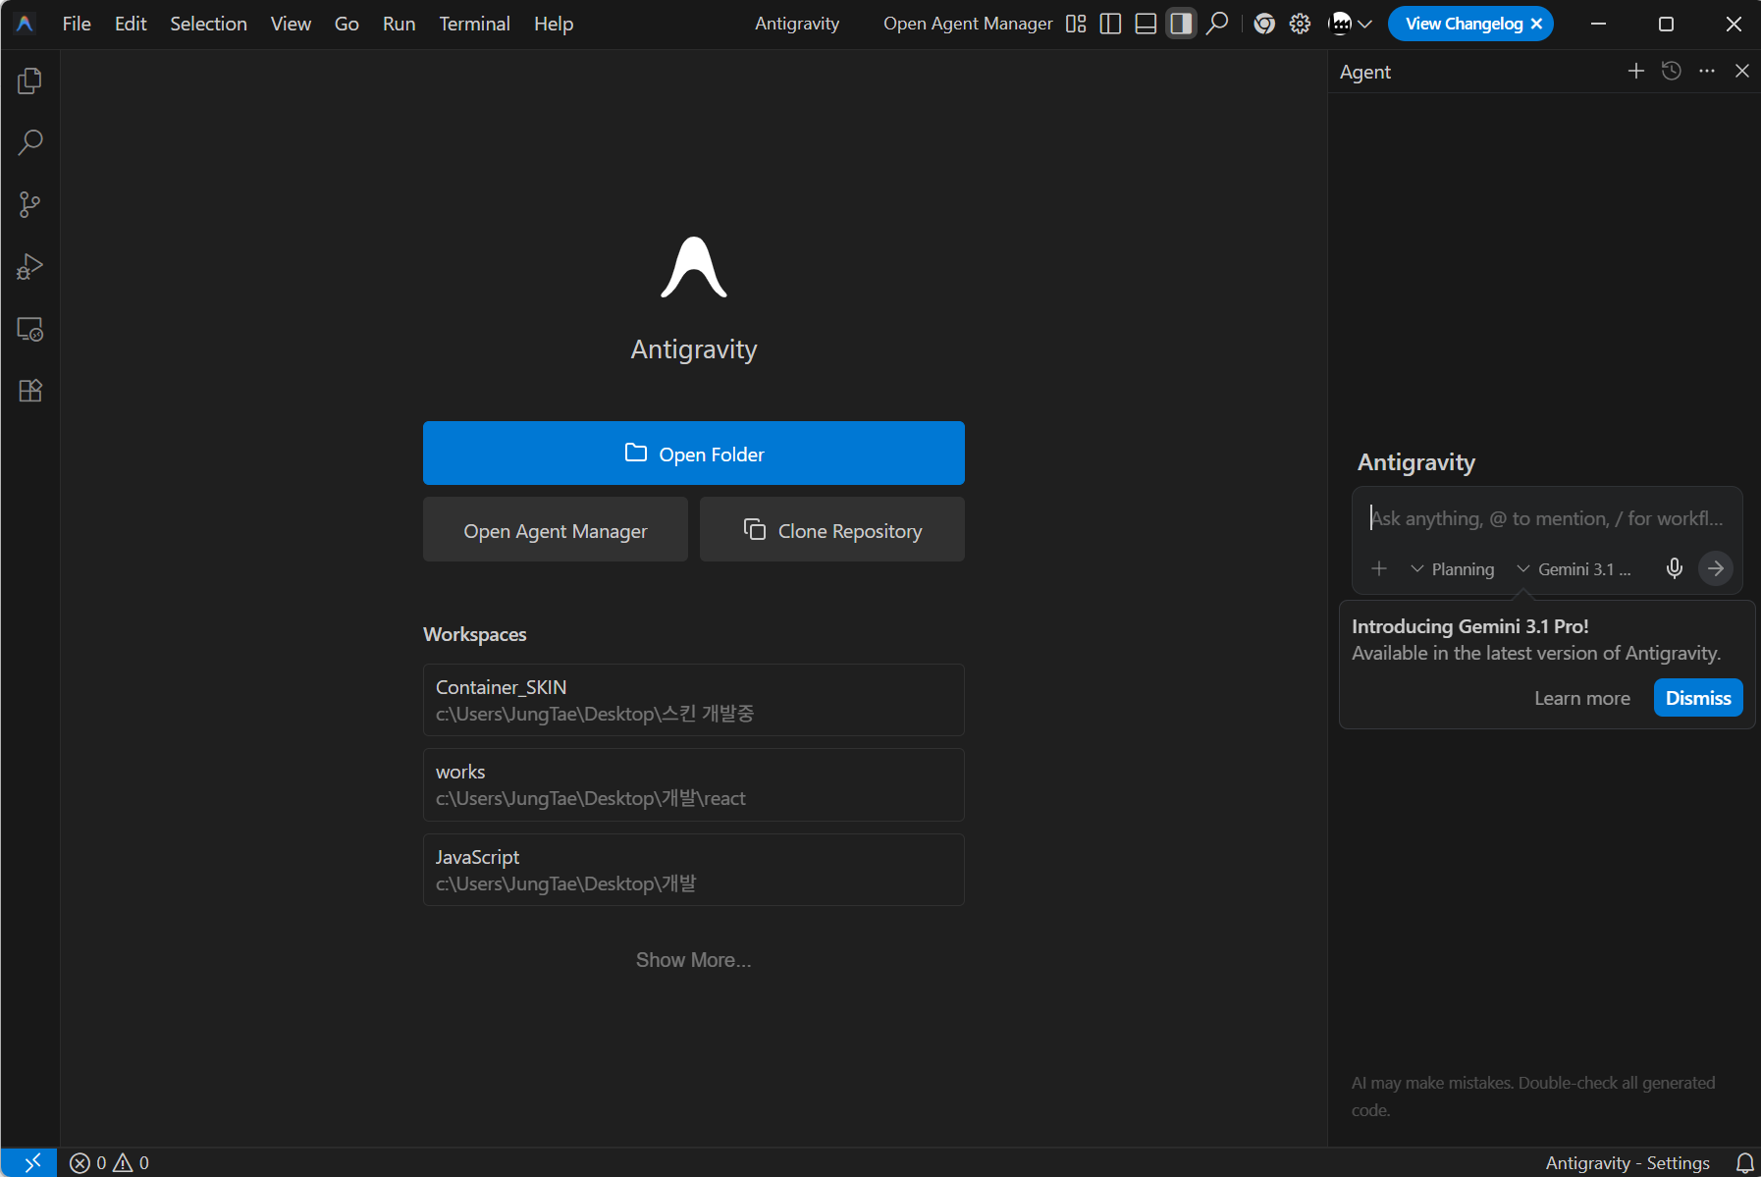Click the remote window status bar icon
Viewport: 1761px width, 1177px height.
pyautogui.click(x=29, y=1162)
